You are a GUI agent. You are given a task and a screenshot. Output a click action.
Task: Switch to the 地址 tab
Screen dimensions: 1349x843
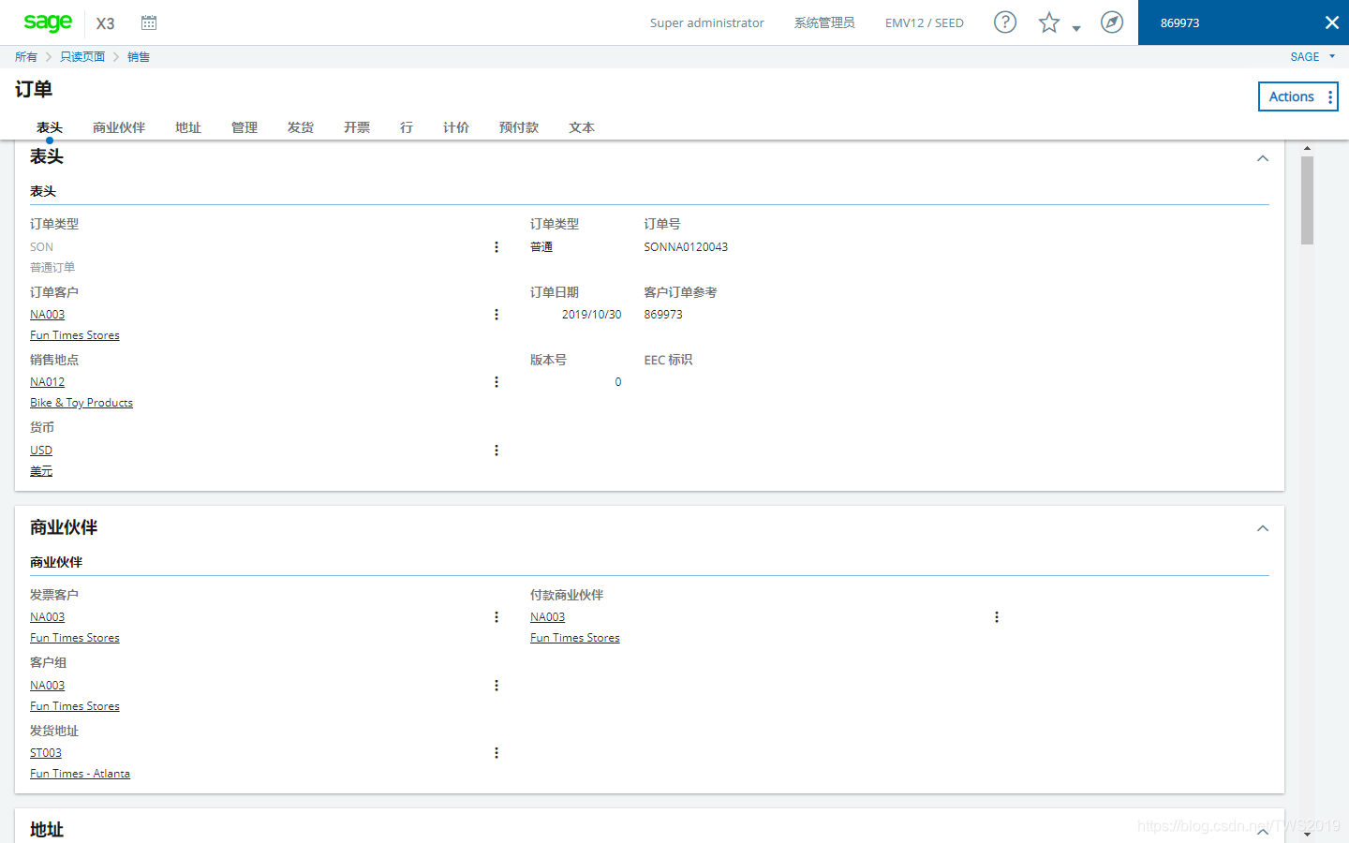[188, 127]
